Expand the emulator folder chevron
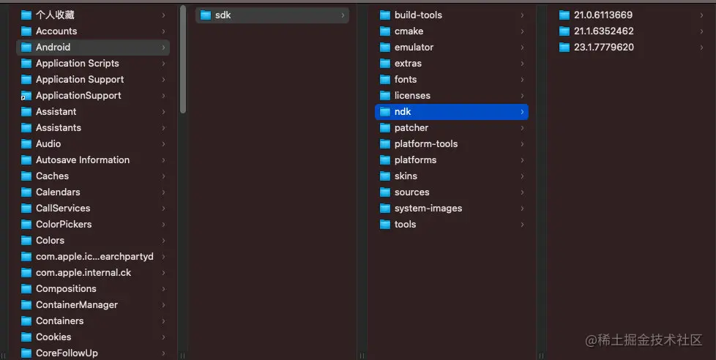 (523, 48)
